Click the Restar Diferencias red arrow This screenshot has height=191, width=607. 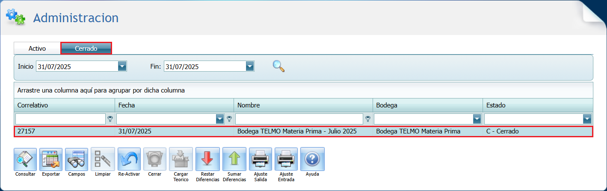[207, 159]
